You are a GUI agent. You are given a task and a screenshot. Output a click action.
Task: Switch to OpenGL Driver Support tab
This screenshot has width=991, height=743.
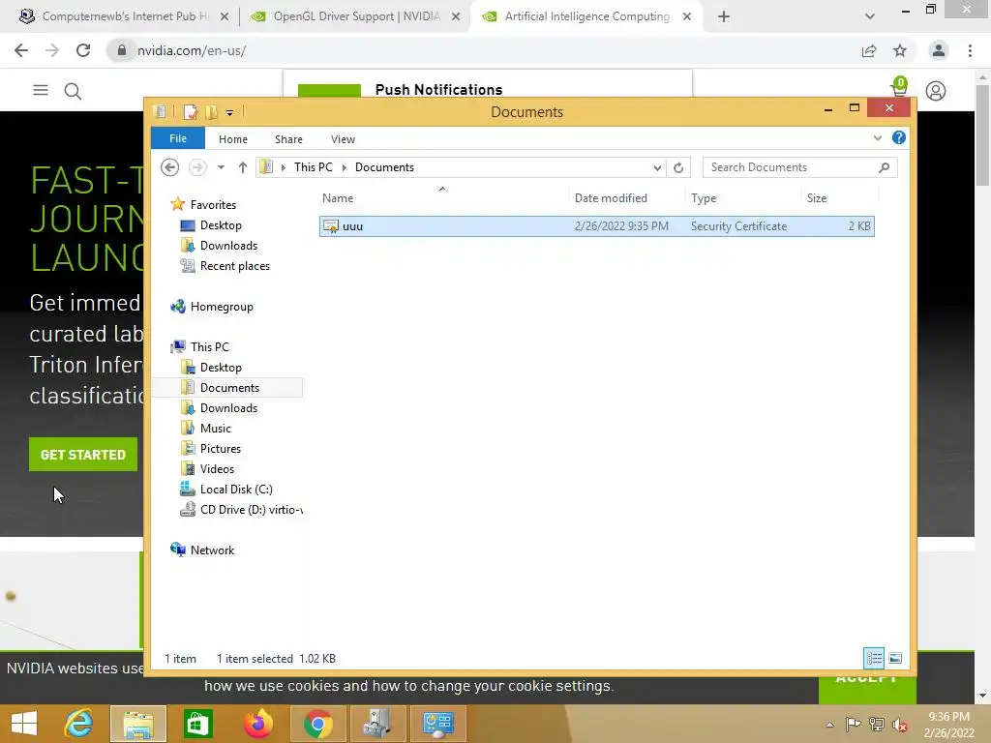point(356,16)
